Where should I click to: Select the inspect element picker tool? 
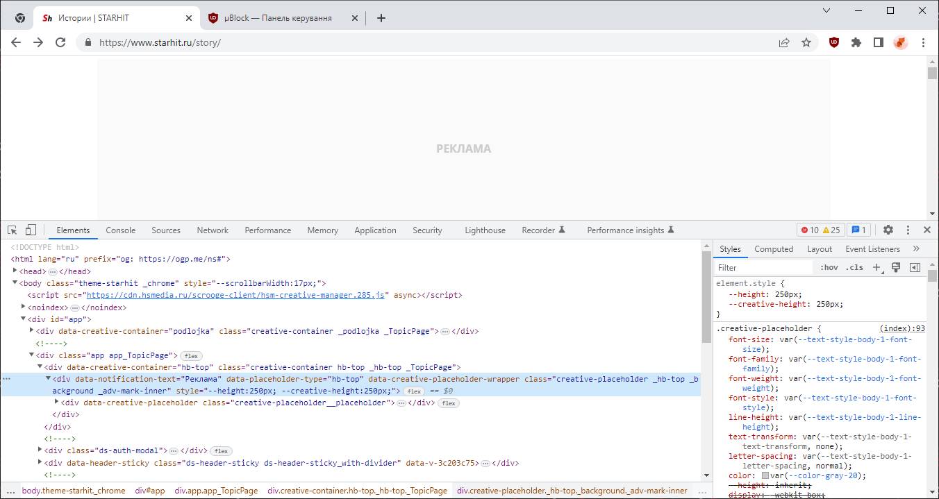[x=11, y=229]
